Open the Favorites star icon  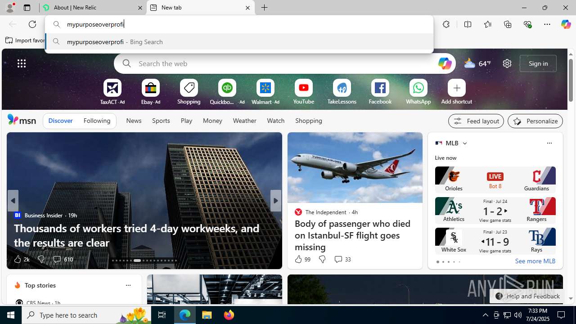pos(487,24)
